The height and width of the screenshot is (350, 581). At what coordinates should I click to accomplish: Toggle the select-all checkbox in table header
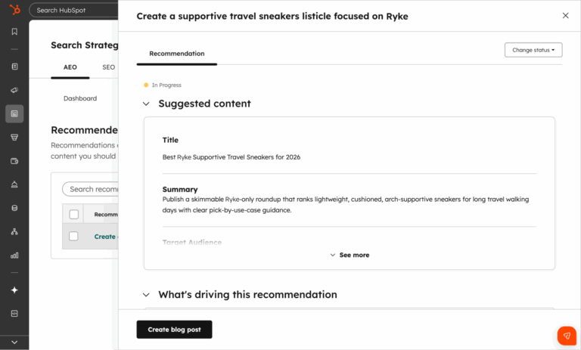[x=74, y=214]
